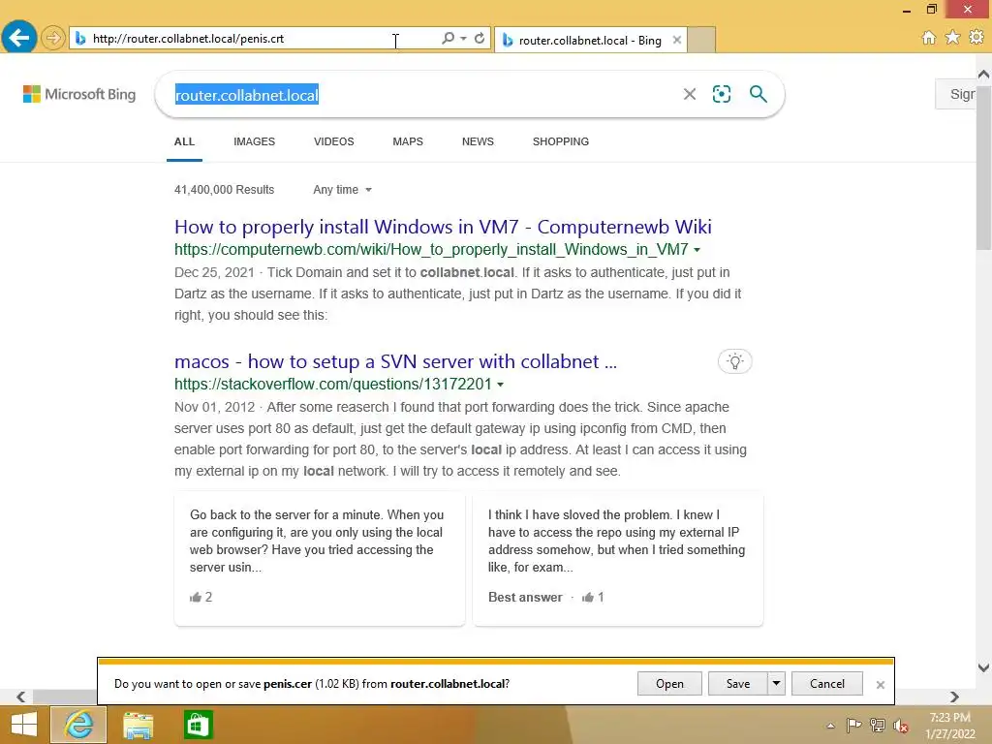The height and width of the screenshot is (744, 992).
Task: Open the macos SVN server collabnet result
Action: tap(395, 361)
